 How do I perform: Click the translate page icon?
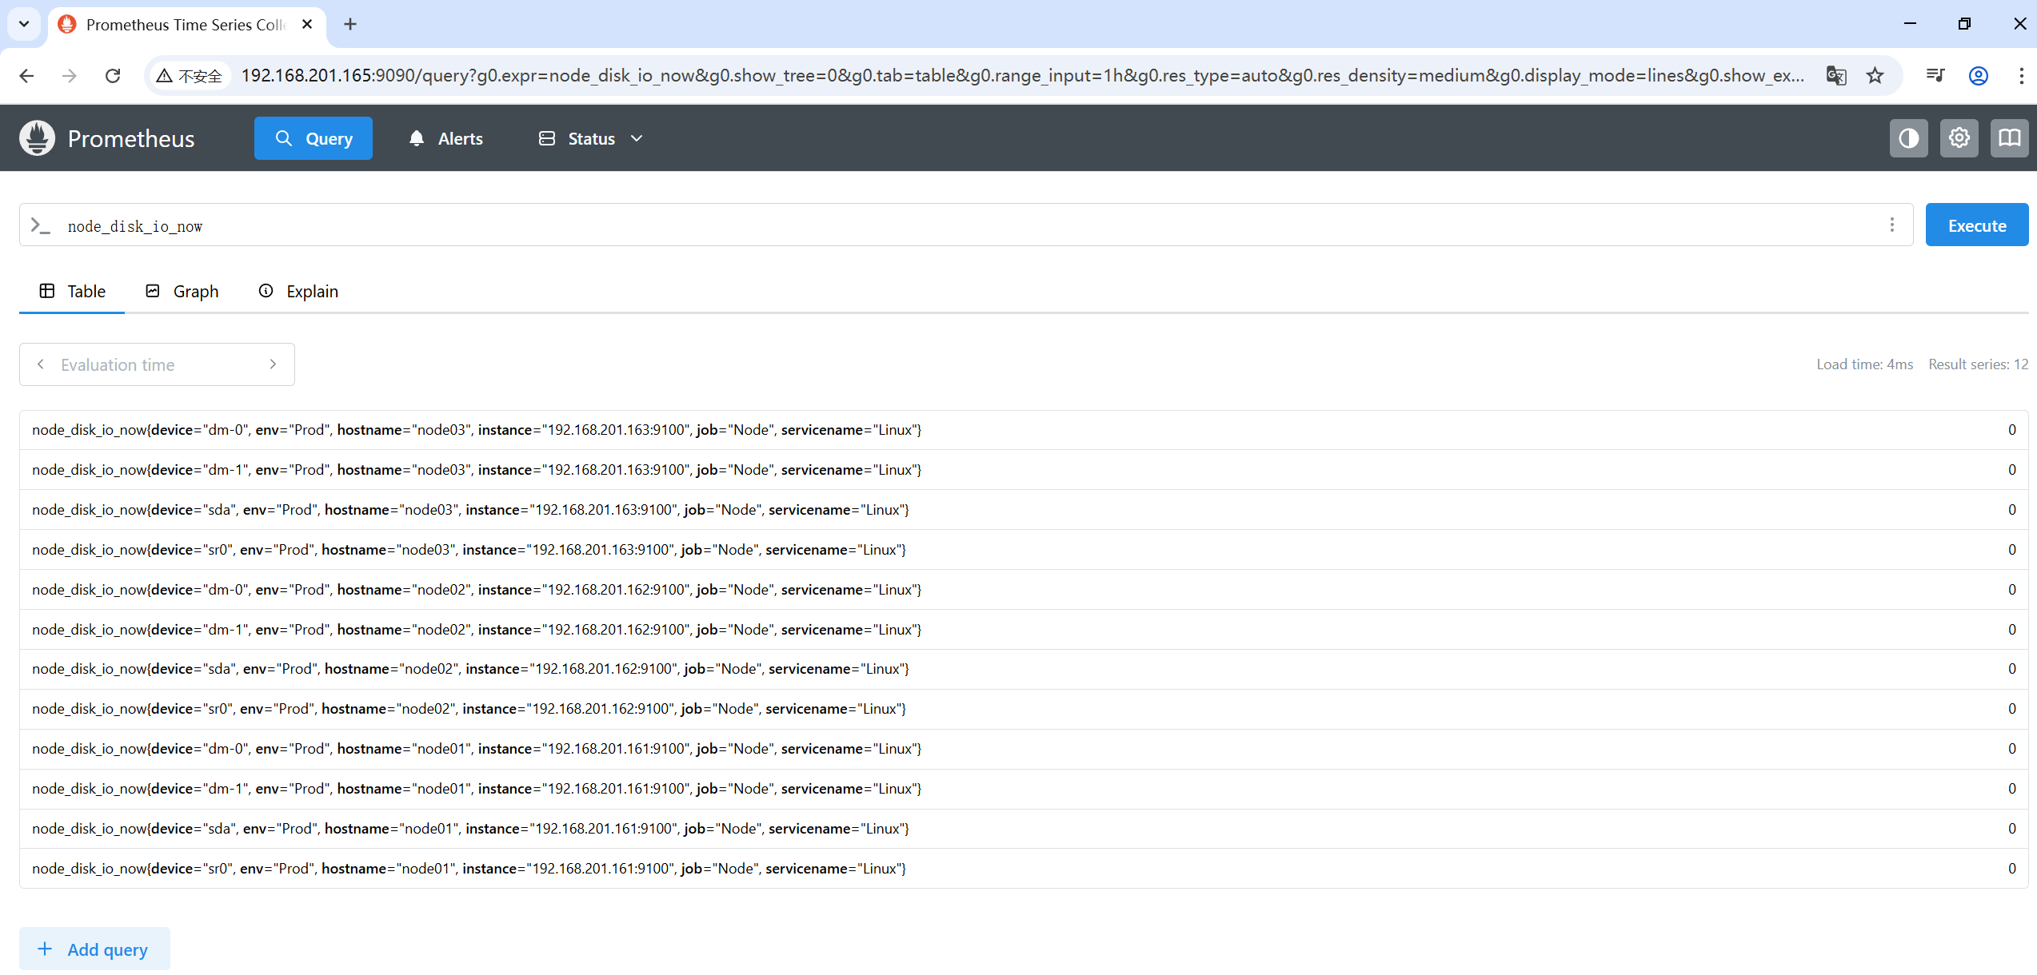pyautogui.click(x=1836, y=76)
